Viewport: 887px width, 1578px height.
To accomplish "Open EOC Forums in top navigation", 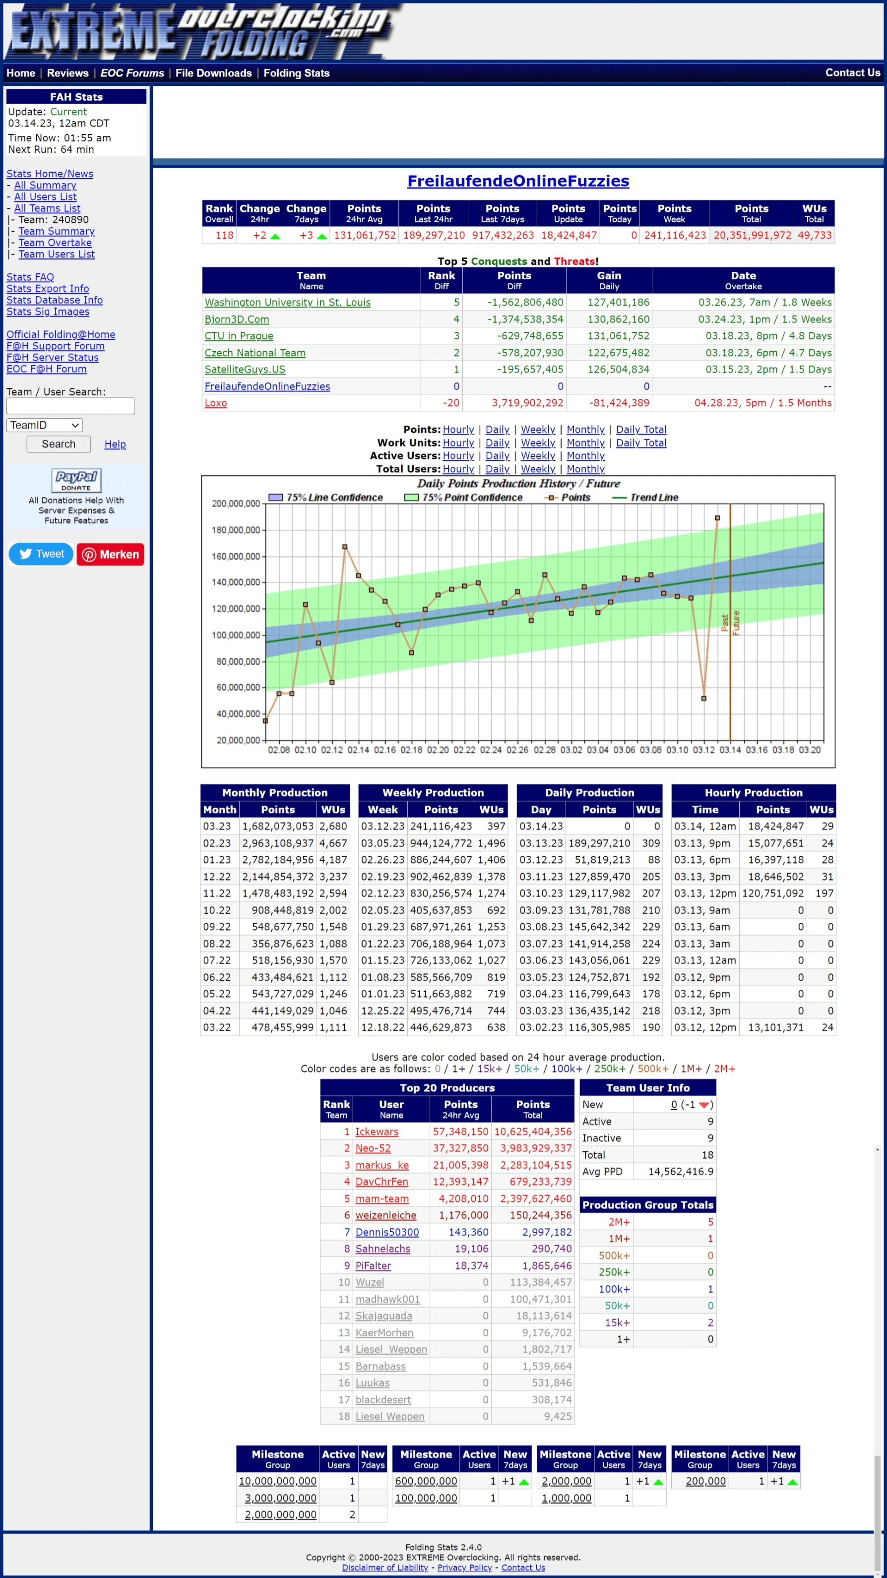I will pyautogui.click(x=132, y=73).
